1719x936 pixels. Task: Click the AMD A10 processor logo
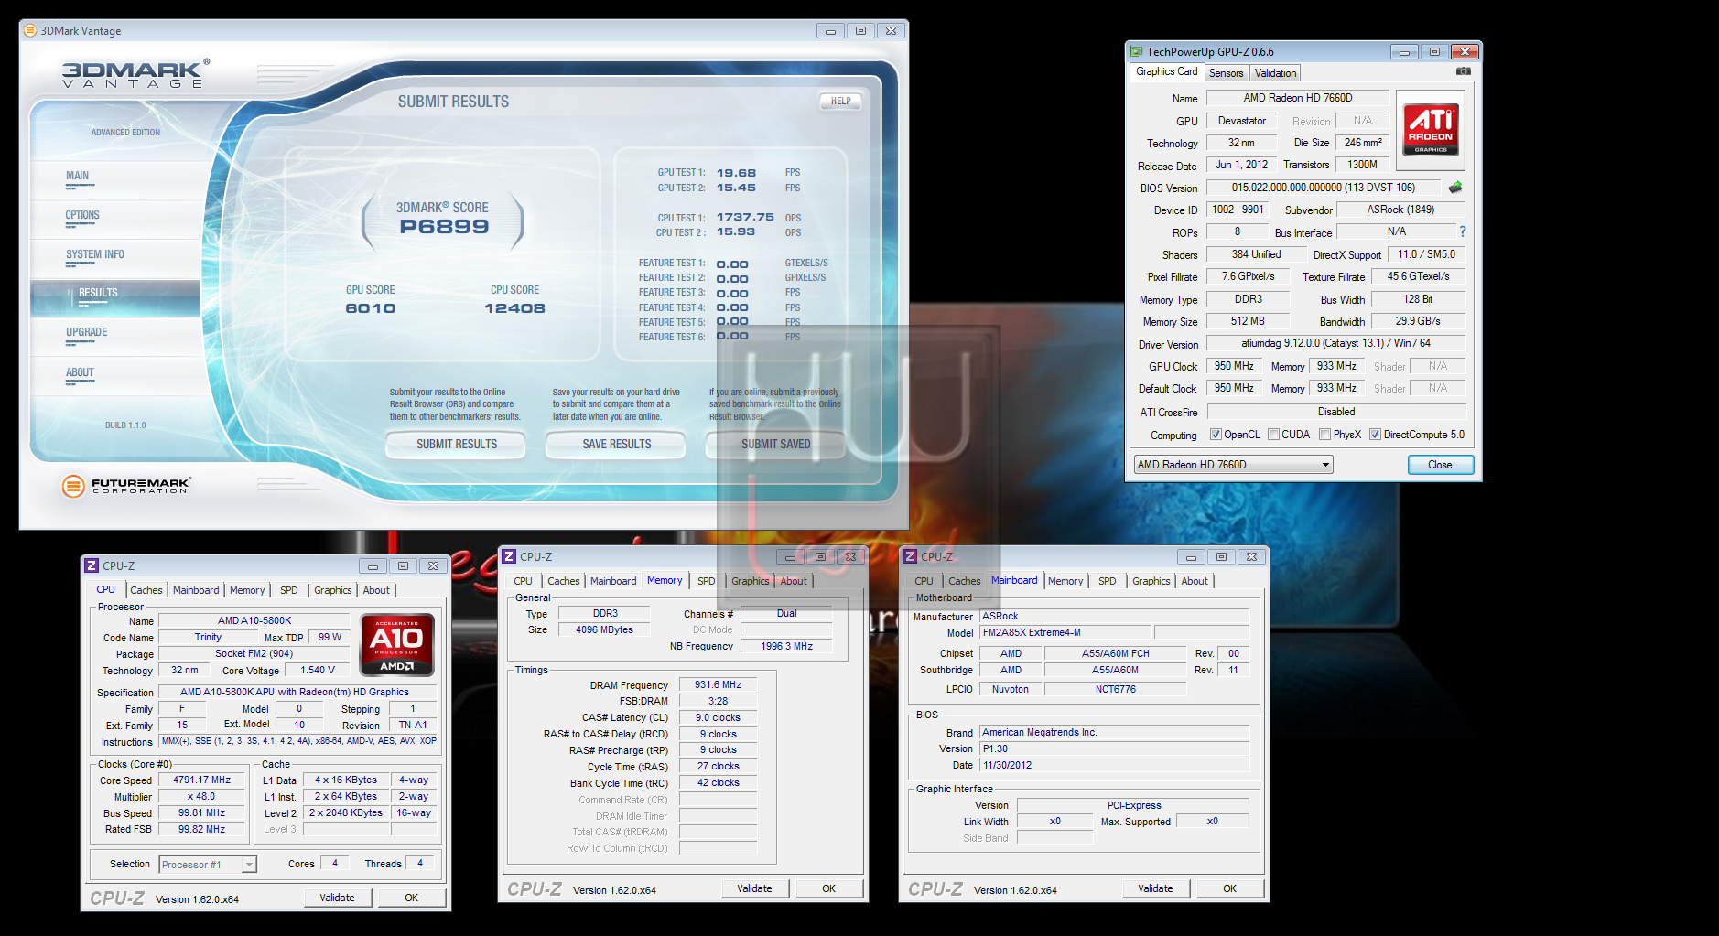(x=397, y=646)
